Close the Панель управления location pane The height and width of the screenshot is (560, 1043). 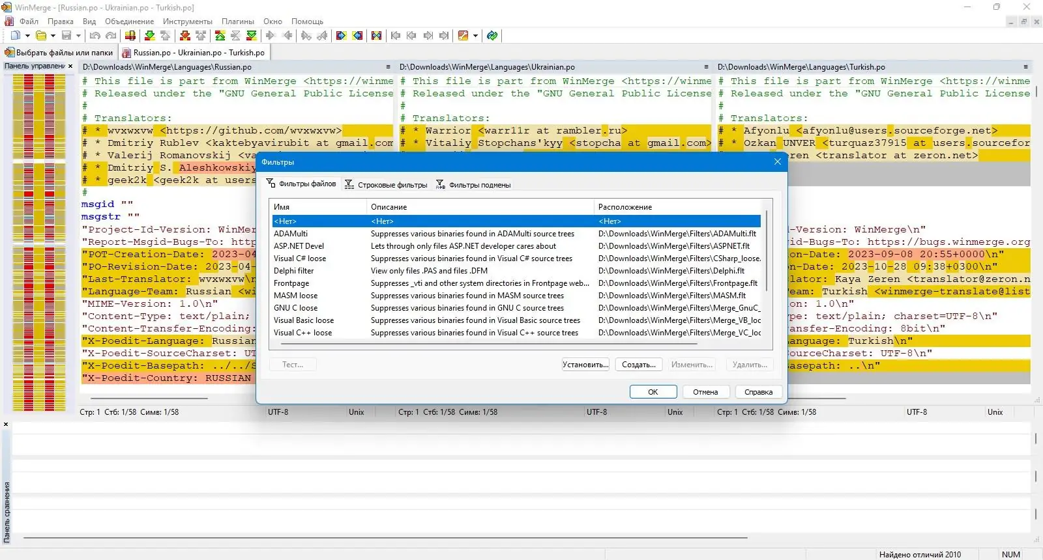pyautogui.click(x=70, y=66)
